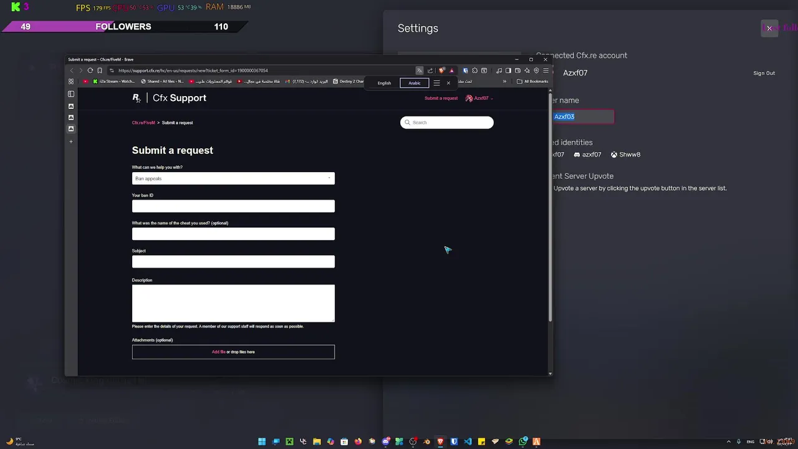Click the Your ban ID field
Image resolution: width=798 pixels, height=449 pixels.
[233, 206]
